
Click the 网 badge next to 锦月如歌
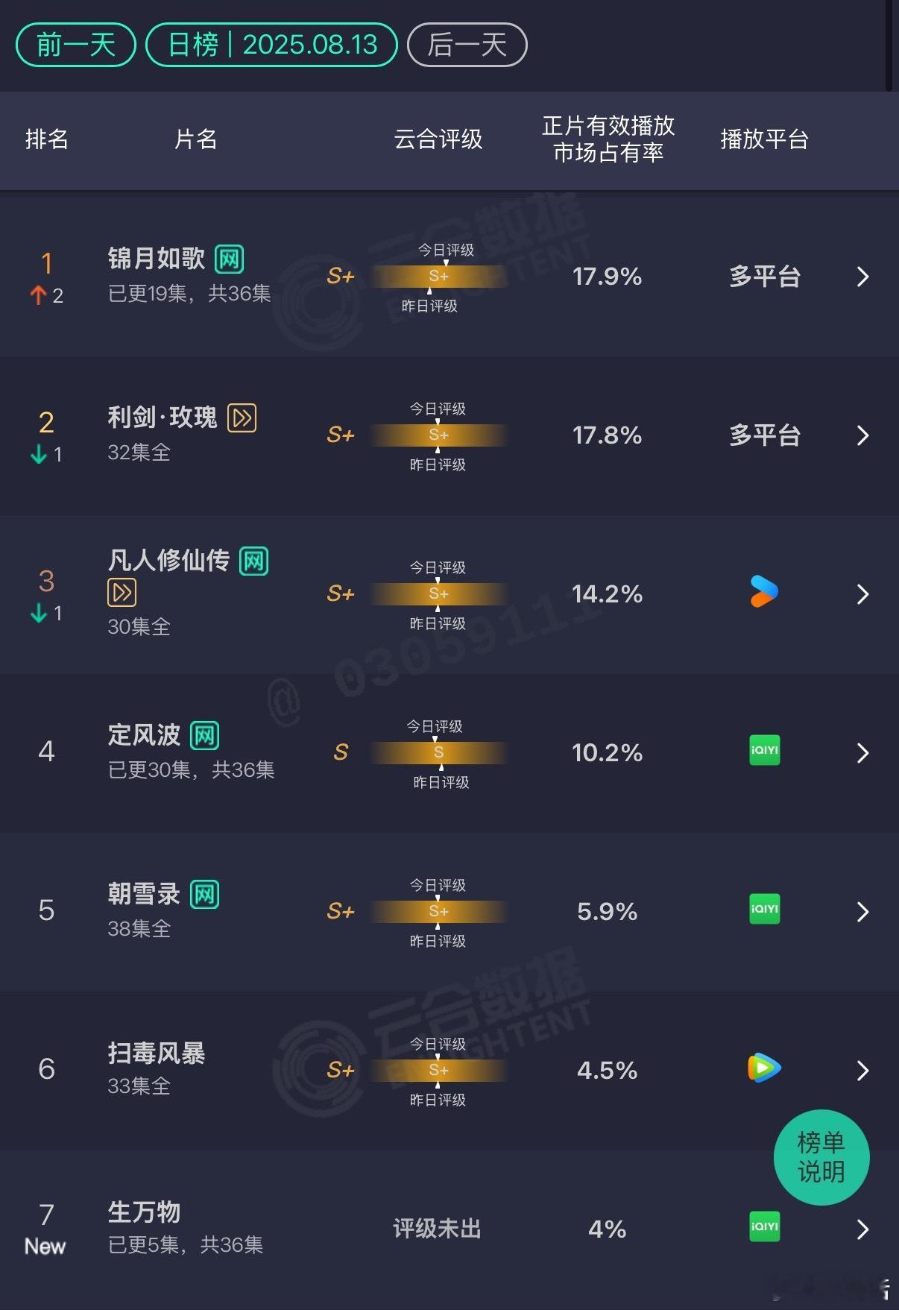pyautogui.click(x=229, y=259)
